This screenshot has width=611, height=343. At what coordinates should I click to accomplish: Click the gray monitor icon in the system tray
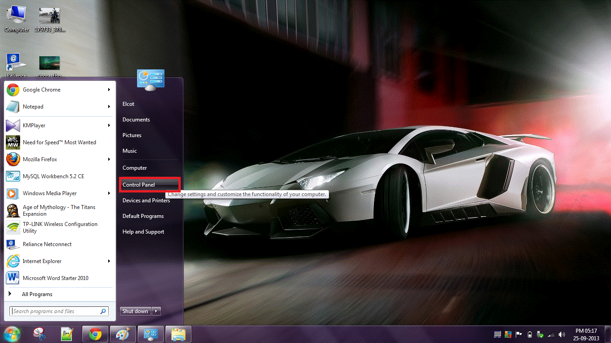(x=497, y=334)
